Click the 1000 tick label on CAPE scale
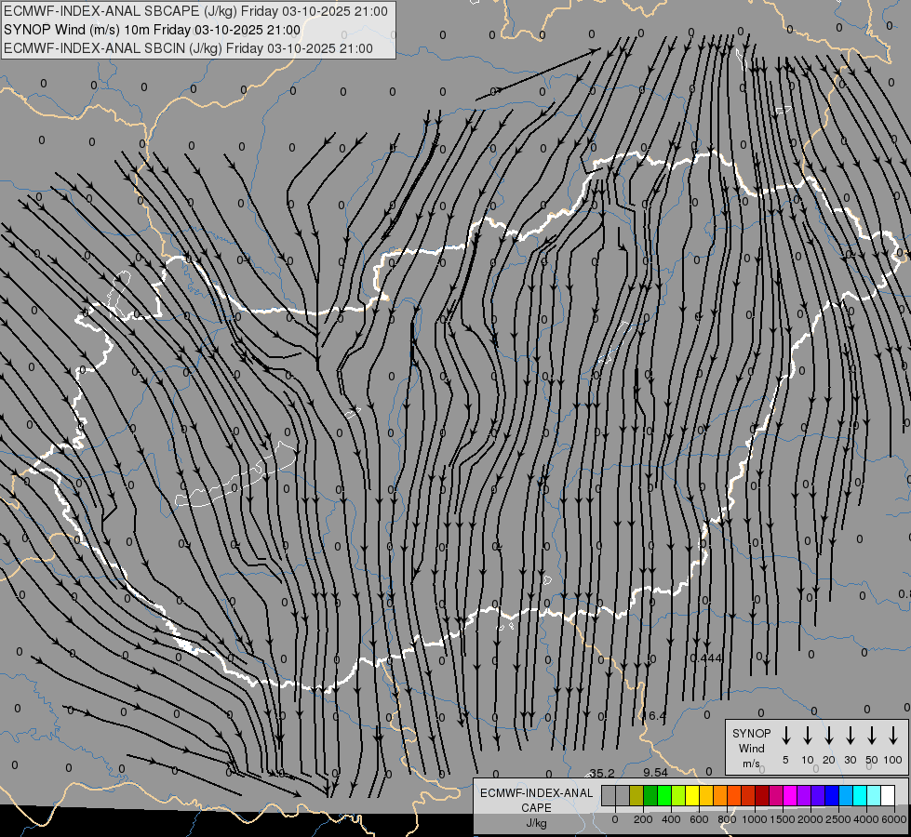The image size is (911, 837). pos(754,819)
